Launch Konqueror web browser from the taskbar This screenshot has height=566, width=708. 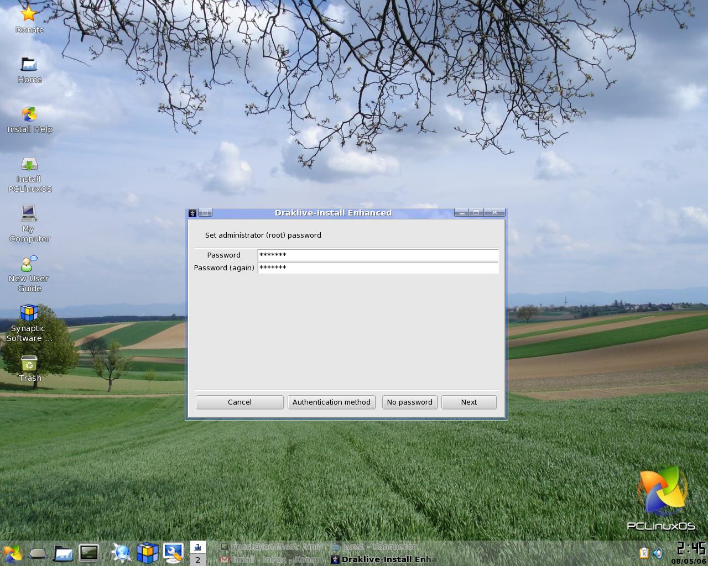pos(122,553)
